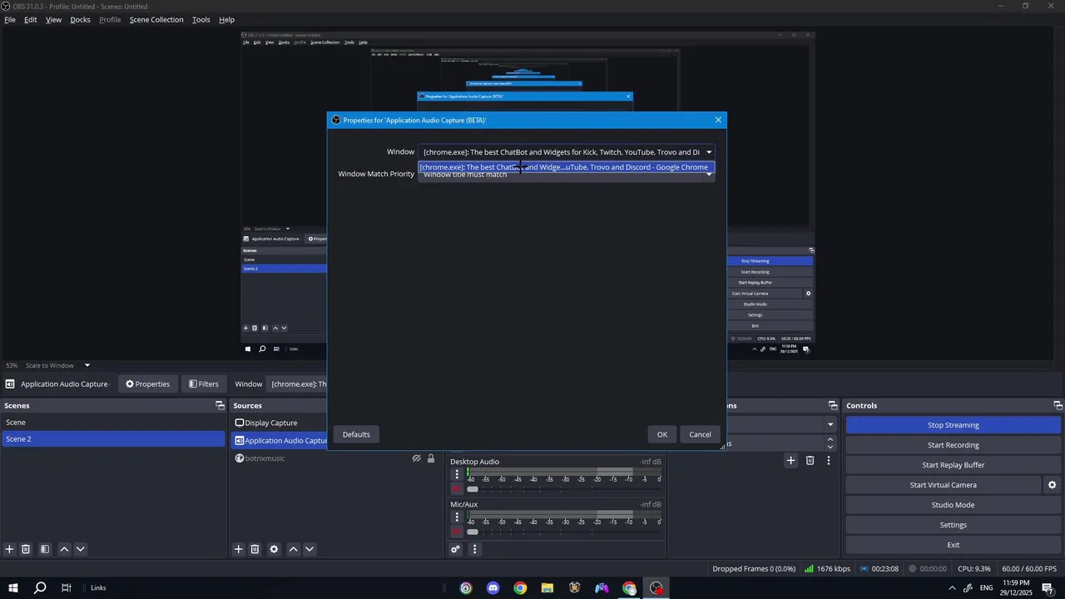Increase transition duration with up stepper
The image size is (1065, 599).
(x=830, y=440)
